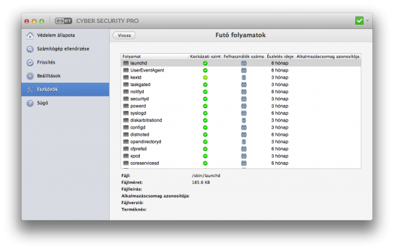This screenshot has height=250, width=394.
Task: Select the kextd process name
Action: 136,77
